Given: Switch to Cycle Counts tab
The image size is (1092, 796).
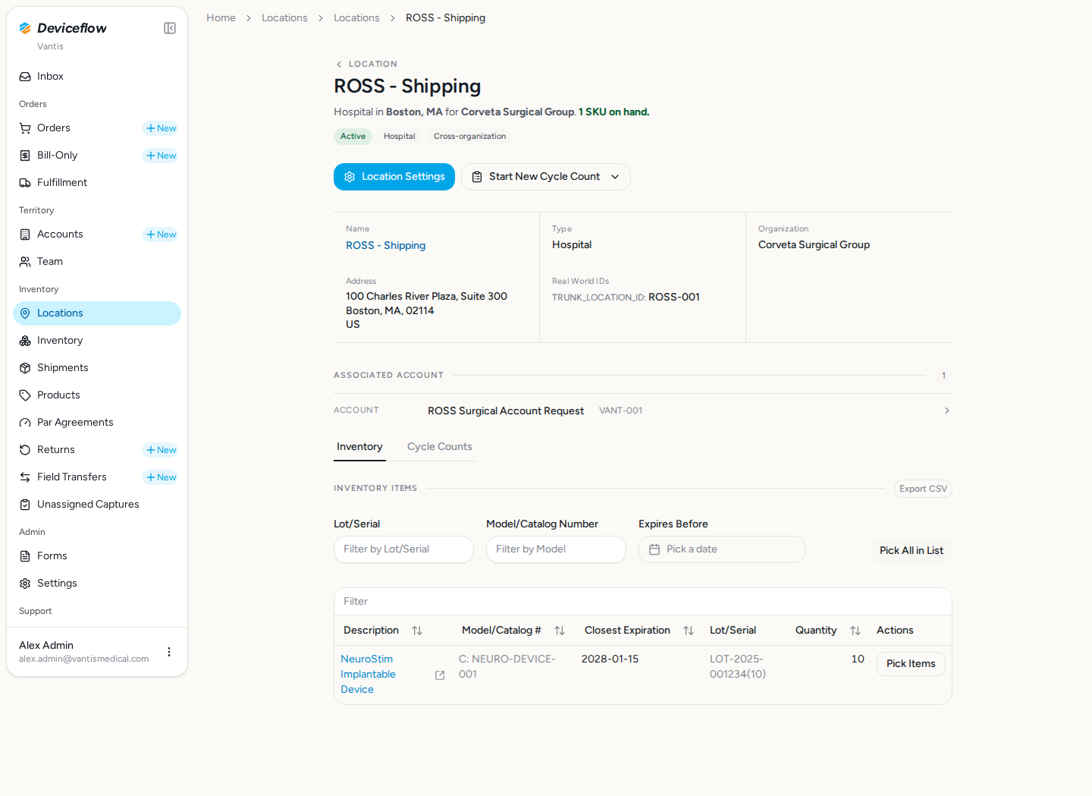Looking at the screenshot, I should tap(440, 447).
